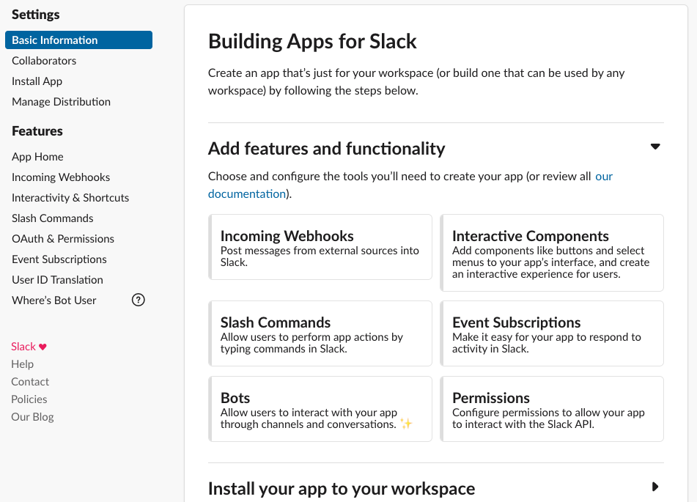Expand Install your app to your workspace
This screenshot has width=697, height=502.
[655, 487]
